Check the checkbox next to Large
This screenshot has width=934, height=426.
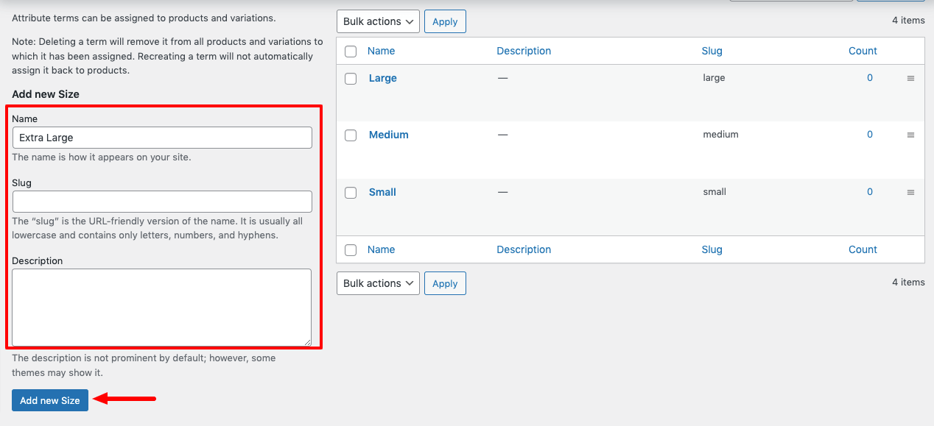coord(350,78)
